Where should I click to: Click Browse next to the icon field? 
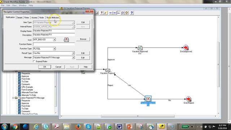(83, 39)
